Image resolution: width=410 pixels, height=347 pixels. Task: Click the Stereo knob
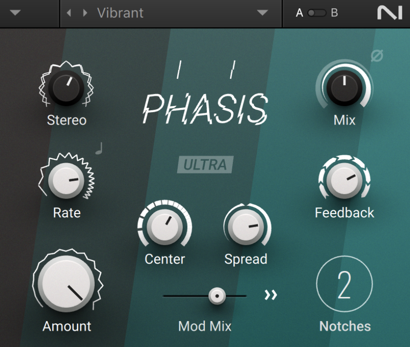point(66,87)
